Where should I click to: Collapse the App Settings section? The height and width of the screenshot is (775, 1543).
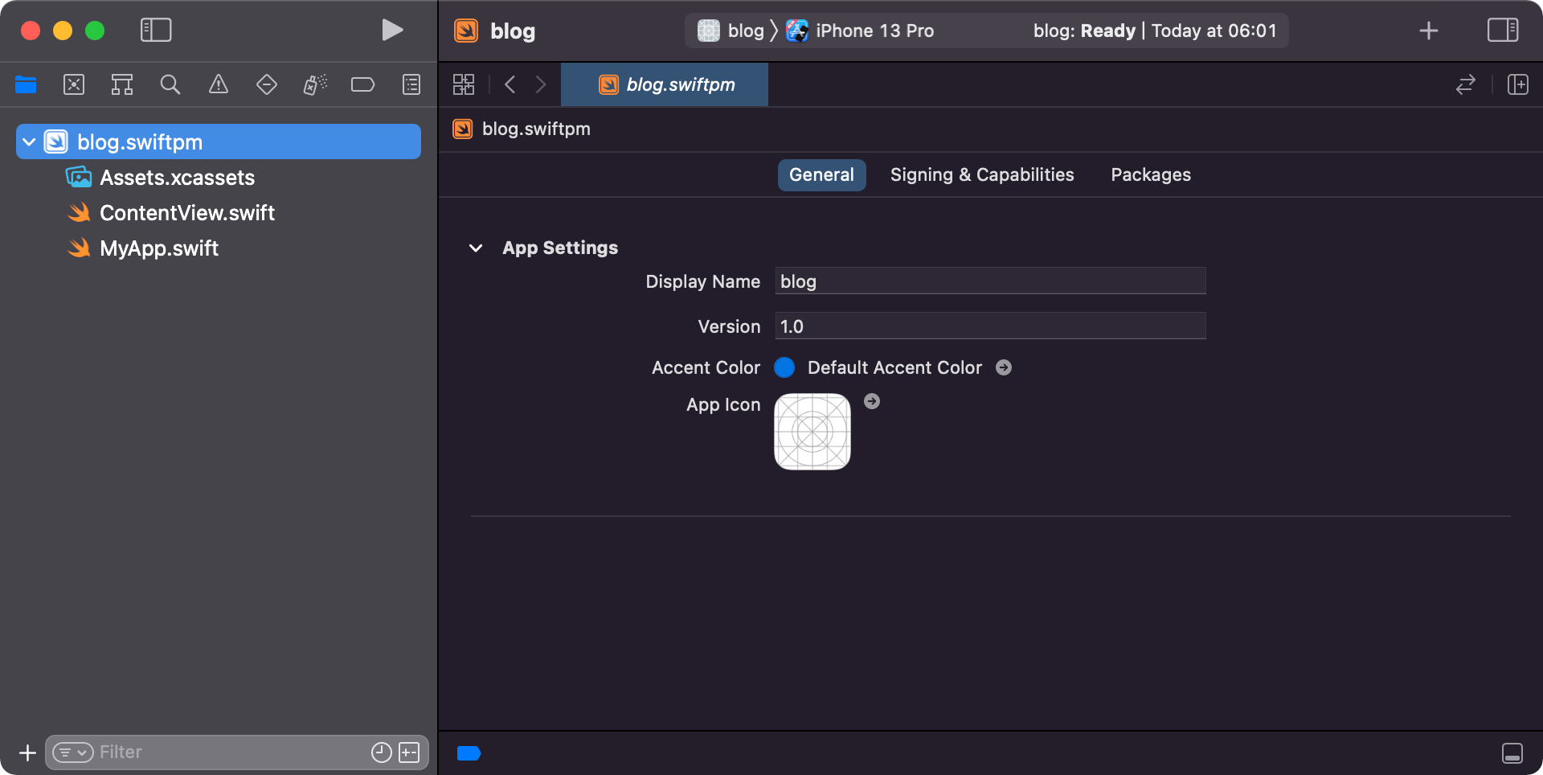(x=475, y=248)
